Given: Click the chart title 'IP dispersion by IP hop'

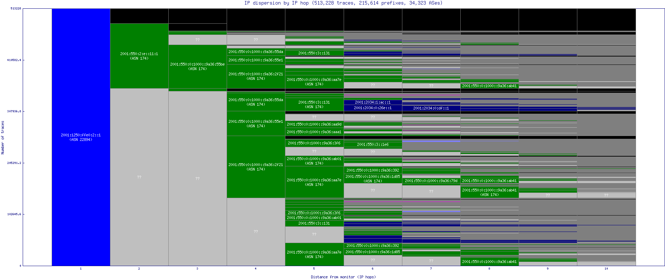Looking at the screenshot, I should 277,3.
